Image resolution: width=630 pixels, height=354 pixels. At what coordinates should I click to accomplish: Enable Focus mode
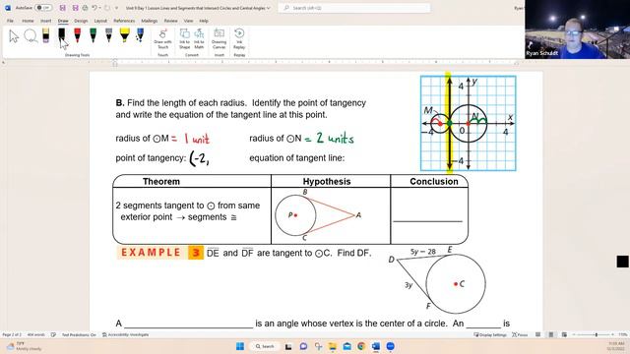(x=520, y=334)
